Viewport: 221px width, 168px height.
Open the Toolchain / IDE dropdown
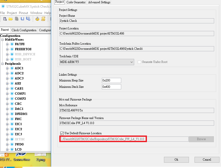pyautogui.click(x=96, y=62)
